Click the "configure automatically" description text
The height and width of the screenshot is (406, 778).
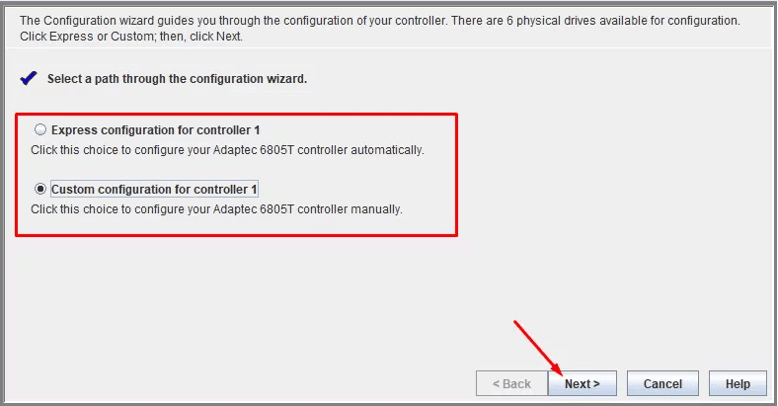(226, 150)
